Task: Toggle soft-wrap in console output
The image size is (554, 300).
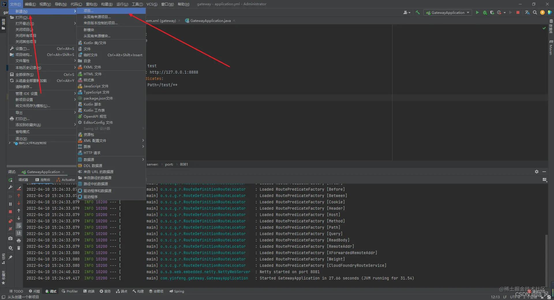Action: (19, 226)
